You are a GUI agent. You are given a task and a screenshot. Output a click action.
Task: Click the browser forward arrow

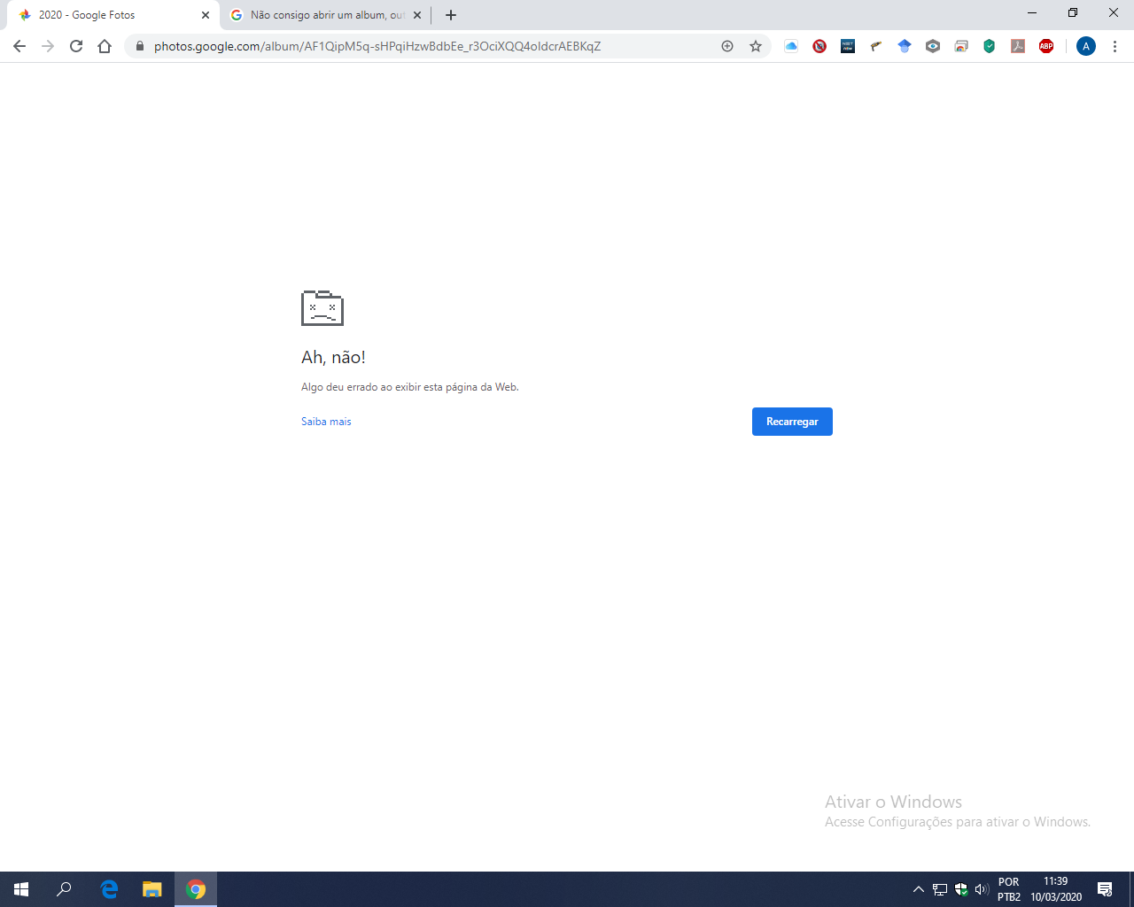coord(48,46)
